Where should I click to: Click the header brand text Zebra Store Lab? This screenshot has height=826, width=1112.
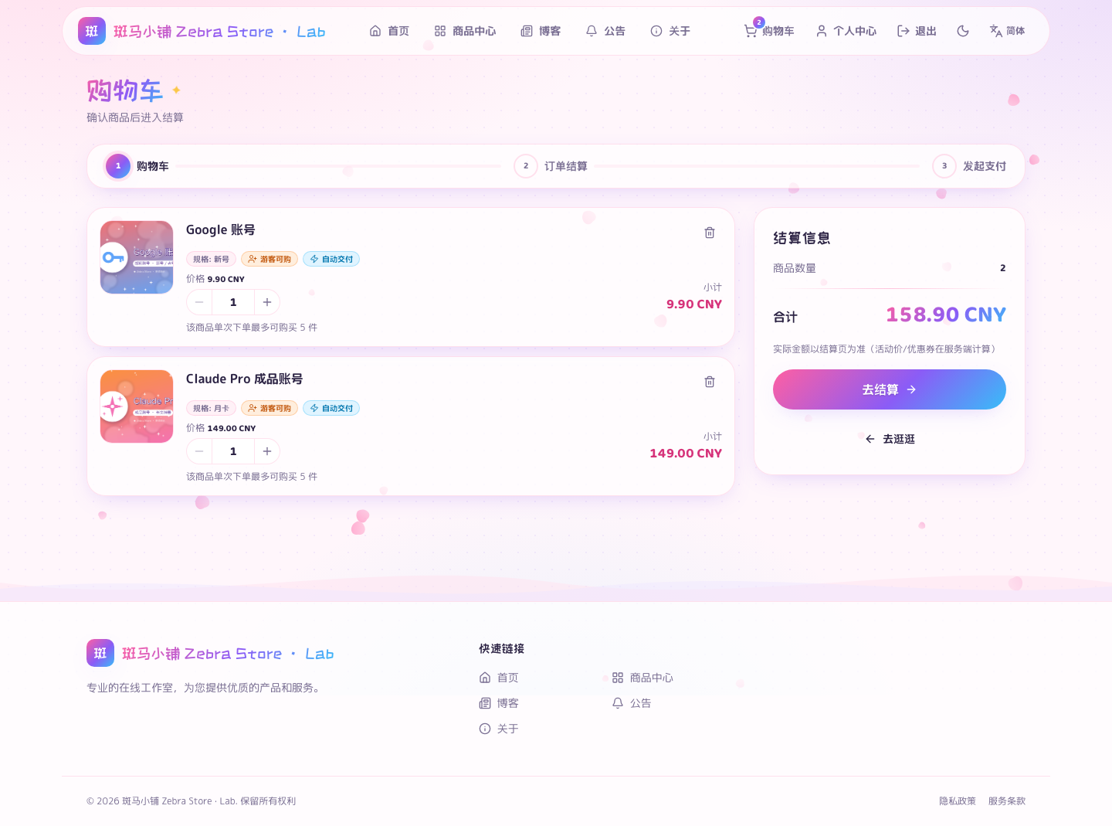pyautogui.click(x=219, y=32)
